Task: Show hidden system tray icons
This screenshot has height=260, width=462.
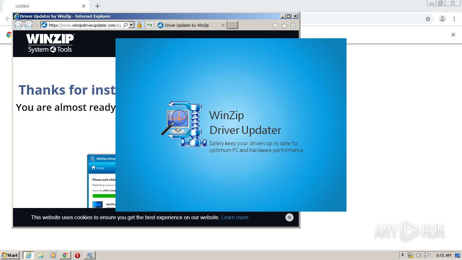Action: (403, 255)
